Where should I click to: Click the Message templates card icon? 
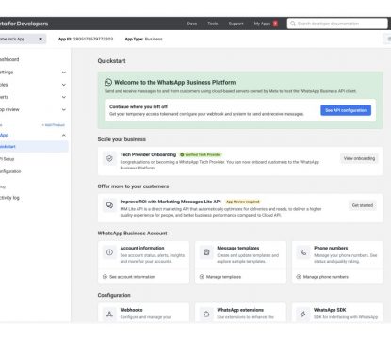click(206, 252)
